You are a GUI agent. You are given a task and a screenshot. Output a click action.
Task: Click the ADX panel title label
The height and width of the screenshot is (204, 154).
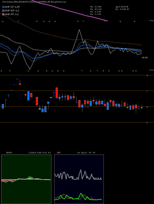[x=59, y=153]
